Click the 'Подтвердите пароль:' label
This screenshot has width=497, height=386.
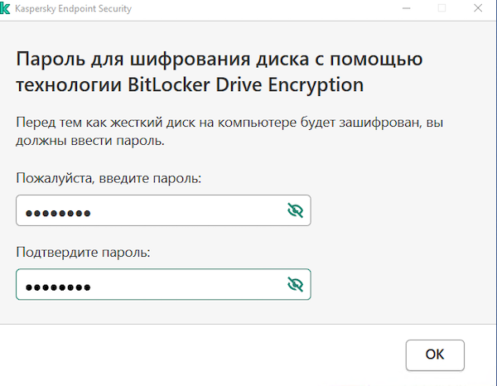coord(83,252)
